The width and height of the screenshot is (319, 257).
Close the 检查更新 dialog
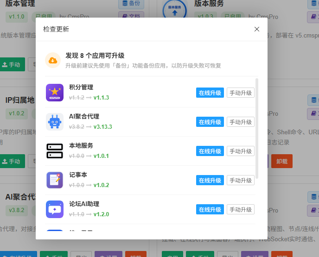coord(257,29)
